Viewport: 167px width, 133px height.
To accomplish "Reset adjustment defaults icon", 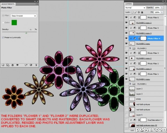I will 31,65.
